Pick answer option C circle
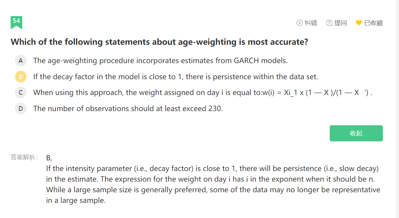399x218 pixels. coord(21,93)
